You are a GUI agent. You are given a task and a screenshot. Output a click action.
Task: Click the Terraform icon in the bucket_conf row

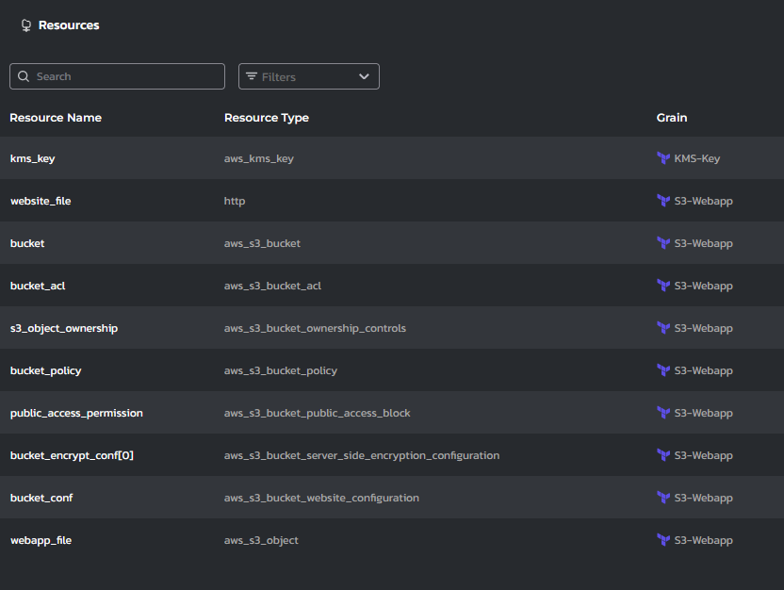(x=663, y=498)
